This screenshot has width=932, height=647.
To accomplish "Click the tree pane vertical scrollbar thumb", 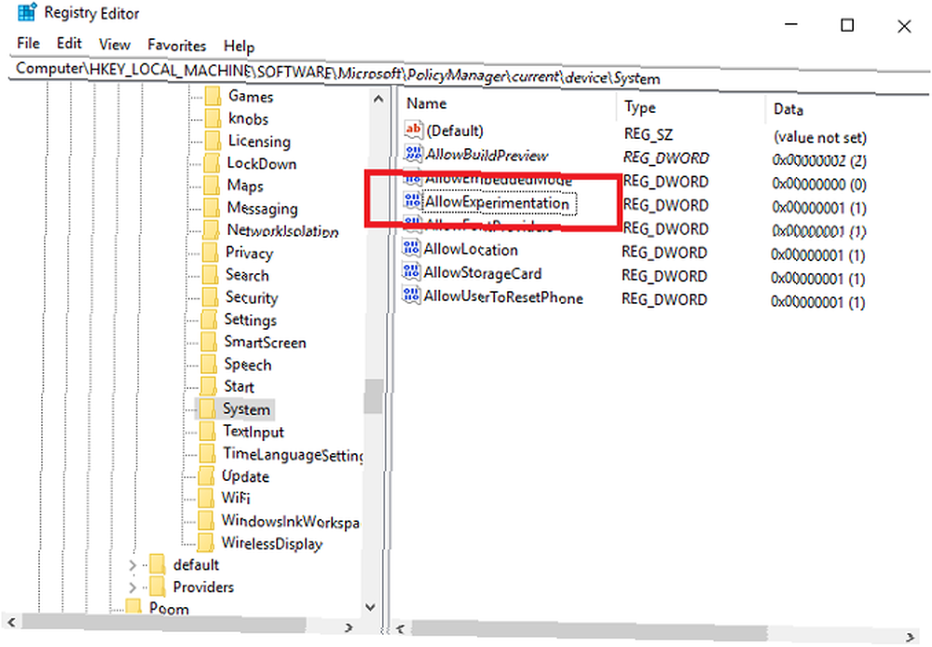I will click(x=374, y=396).
